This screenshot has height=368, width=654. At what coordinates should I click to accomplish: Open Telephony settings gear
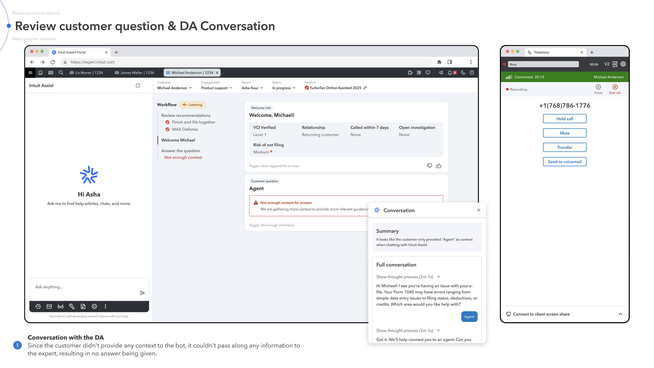coord(623,64)
